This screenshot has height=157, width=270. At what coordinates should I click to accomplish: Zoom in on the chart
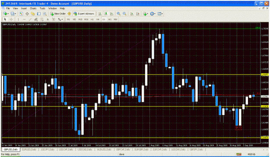pos(118,14)
